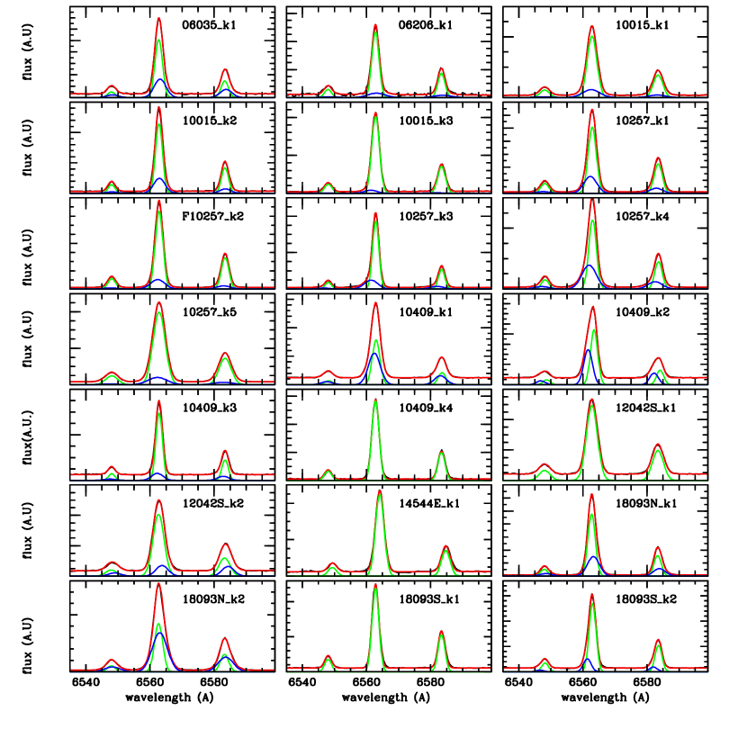Click the small left peak, third row, middle plot
Viewport: 747px width, 747px height.
(328, 283)
